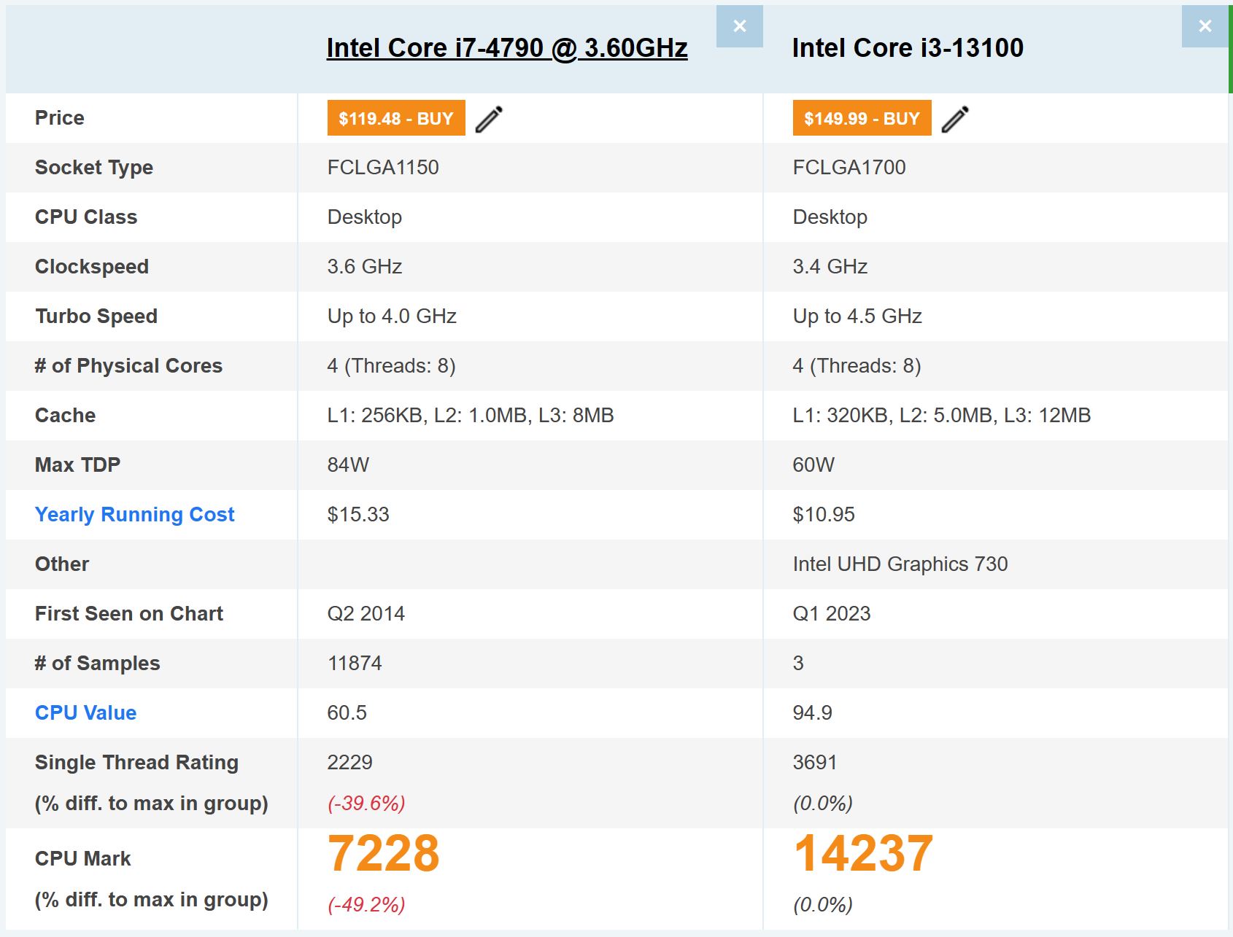This screenshot has height=937, width=1233.
Task: Select first seen value Q2 2014
Action: (366, 614)
